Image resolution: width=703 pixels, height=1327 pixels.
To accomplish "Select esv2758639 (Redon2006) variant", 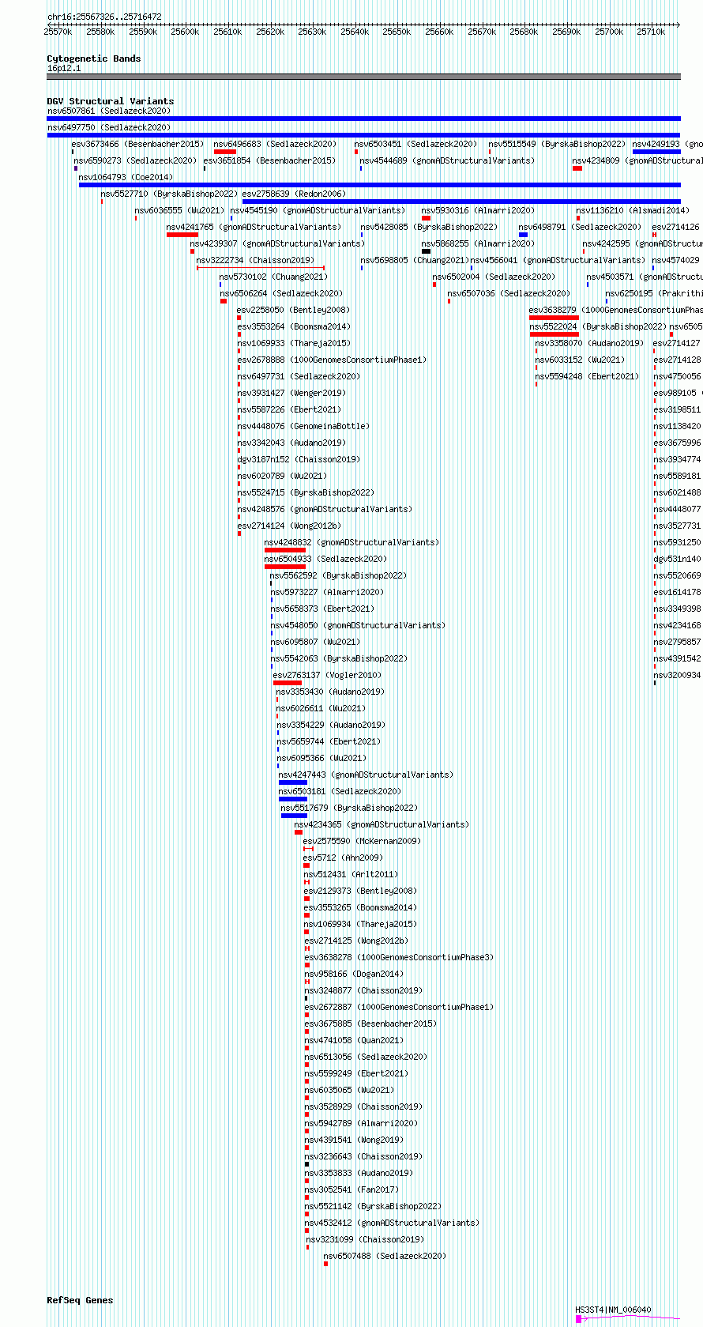I will pos(294,194).
